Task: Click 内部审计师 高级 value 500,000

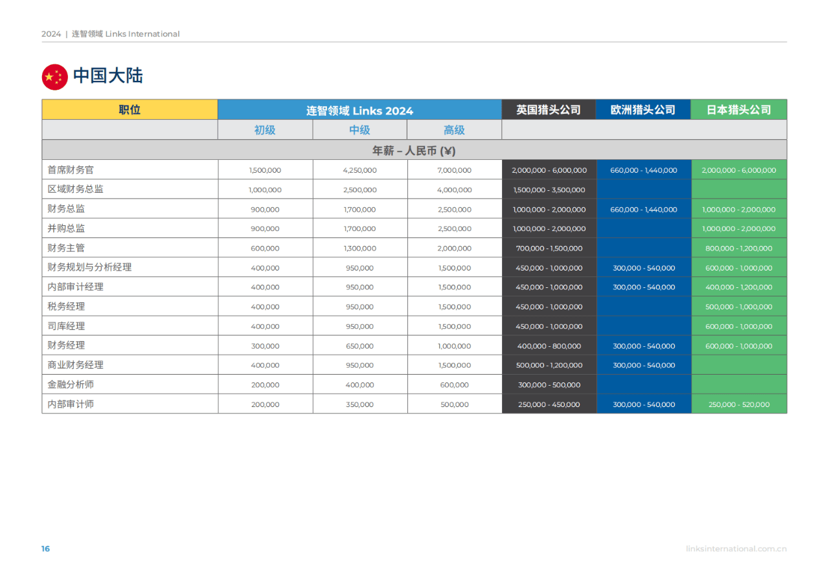Action: point(455,404)
